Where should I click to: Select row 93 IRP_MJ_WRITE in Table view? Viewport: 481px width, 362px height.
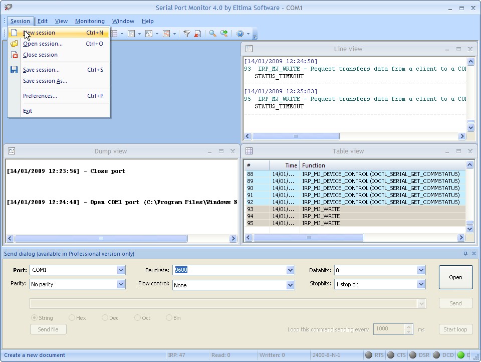(x=355, y=209)
